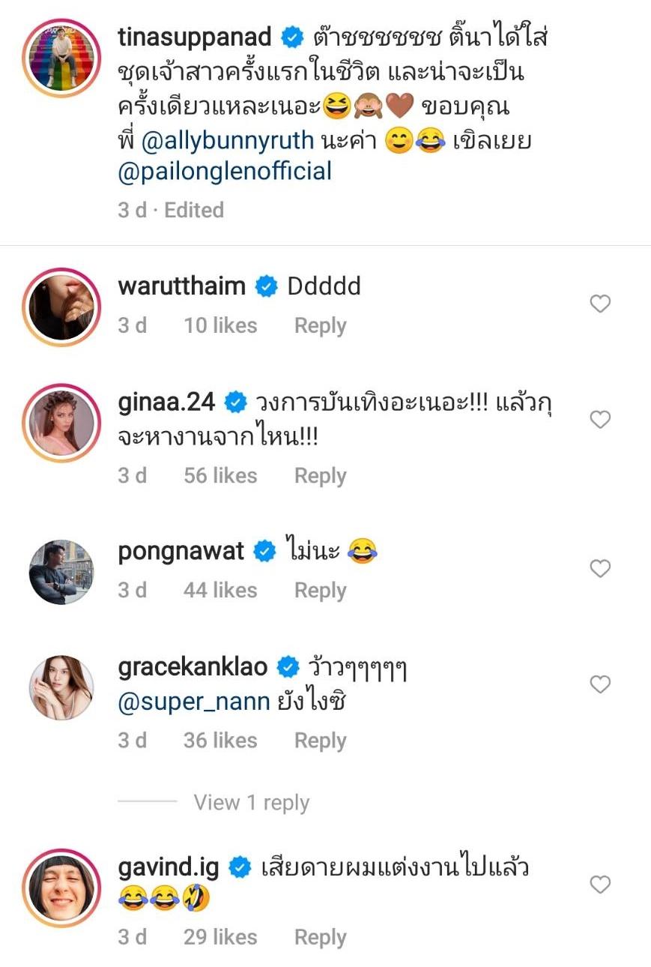This screenshot has width=651, height=967.
Task: Tap the heart beside gavind.ig's comment
Action: 600,885
